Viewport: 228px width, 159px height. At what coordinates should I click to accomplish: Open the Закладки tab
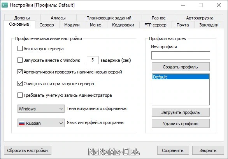point(209,25)
